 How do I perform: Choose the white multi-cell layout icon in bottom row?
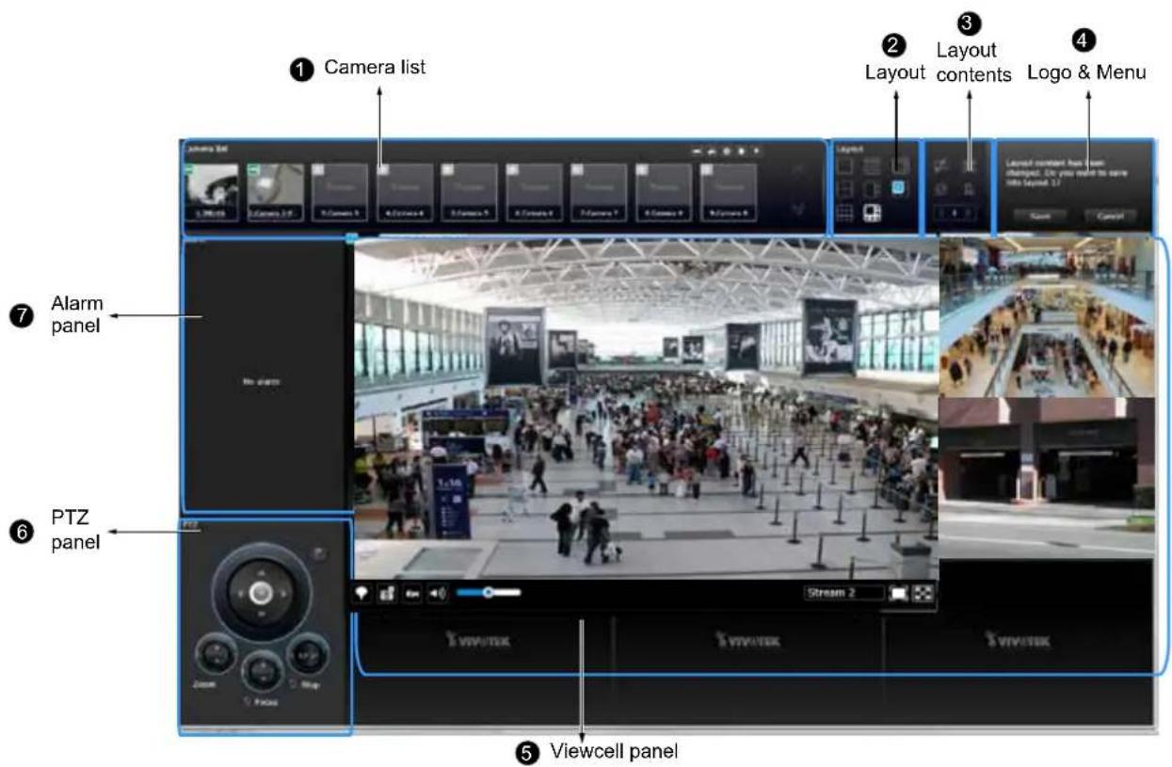tap(872, 214)
